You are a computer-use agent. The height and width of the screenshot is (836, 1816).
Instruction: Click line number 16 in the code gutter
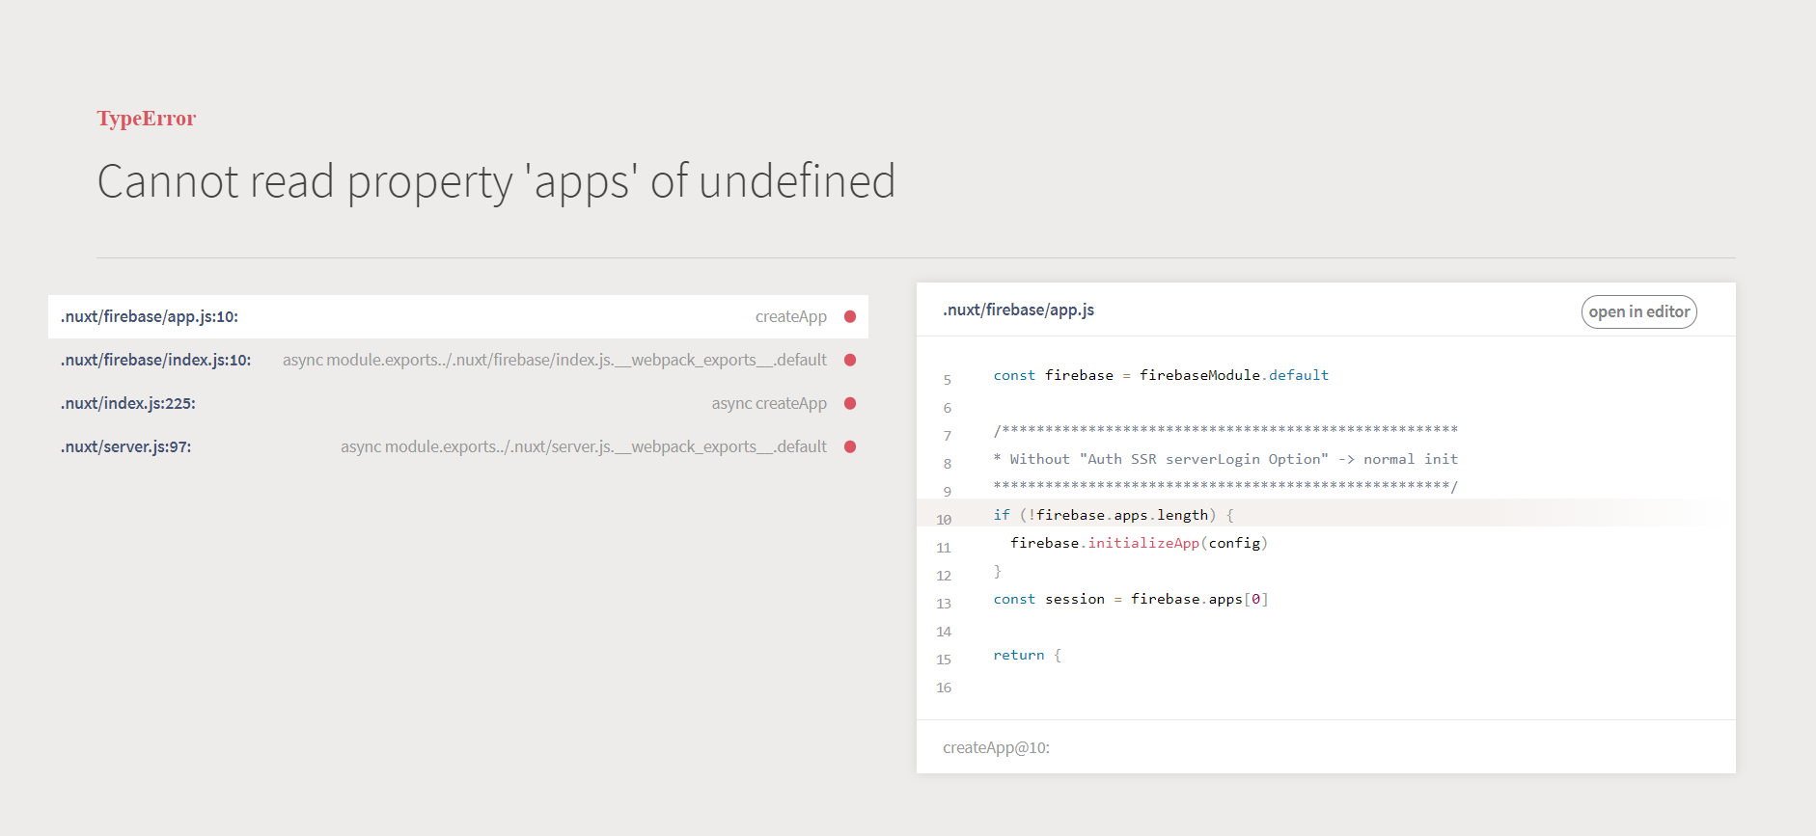(944, 688)
